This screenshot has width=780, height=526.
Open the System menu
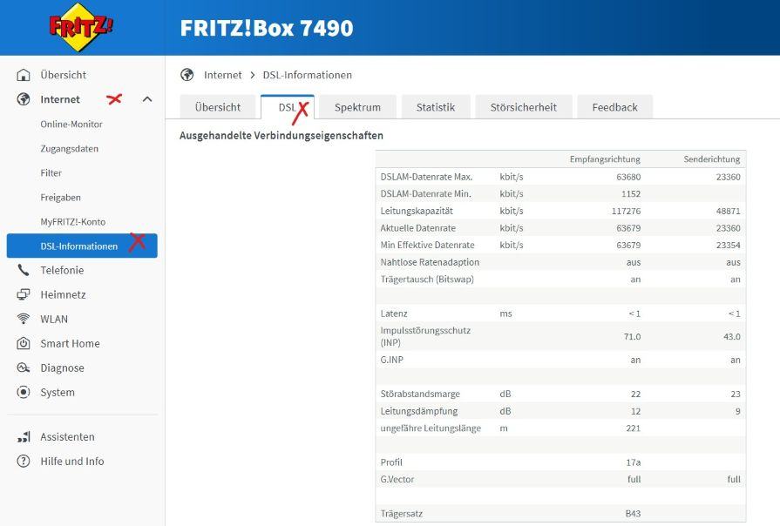[58, 392]
